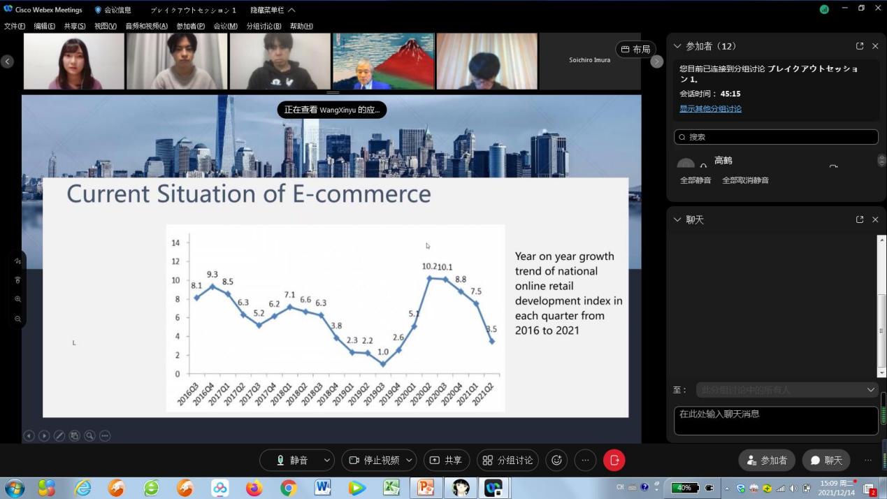
Task: Toggle the 参加者 panel button in the bottom bar
Action: pos(767,461)
